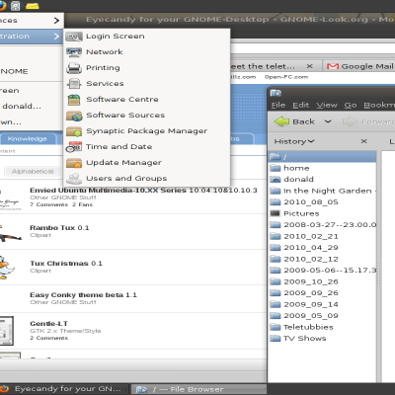Open Easy Conky theme beta 1.1 link
Screen dimensions: 395x395
[x=83, y=295]
